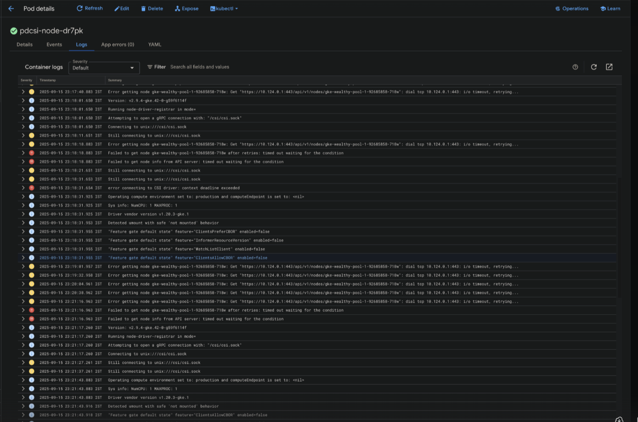
Task: Switch to the YAML tab
Action: coord(154,44)
